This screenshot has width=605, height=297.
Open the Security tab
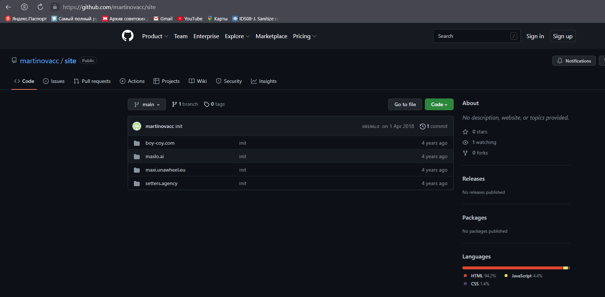tap(229, 81)
